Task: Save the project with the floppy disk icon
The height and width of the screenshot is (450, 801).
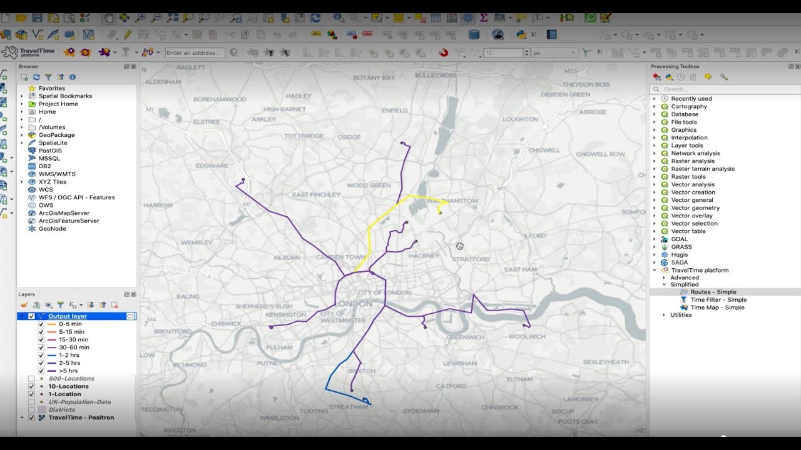Action: point(37,17)
